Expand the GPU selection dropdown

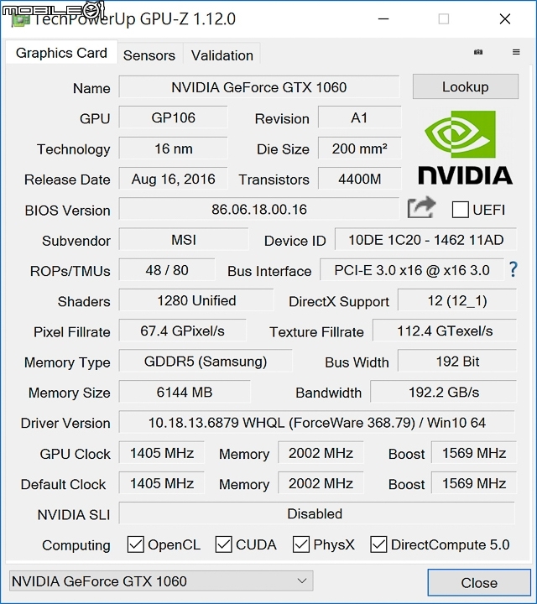(x=161, y=581)
